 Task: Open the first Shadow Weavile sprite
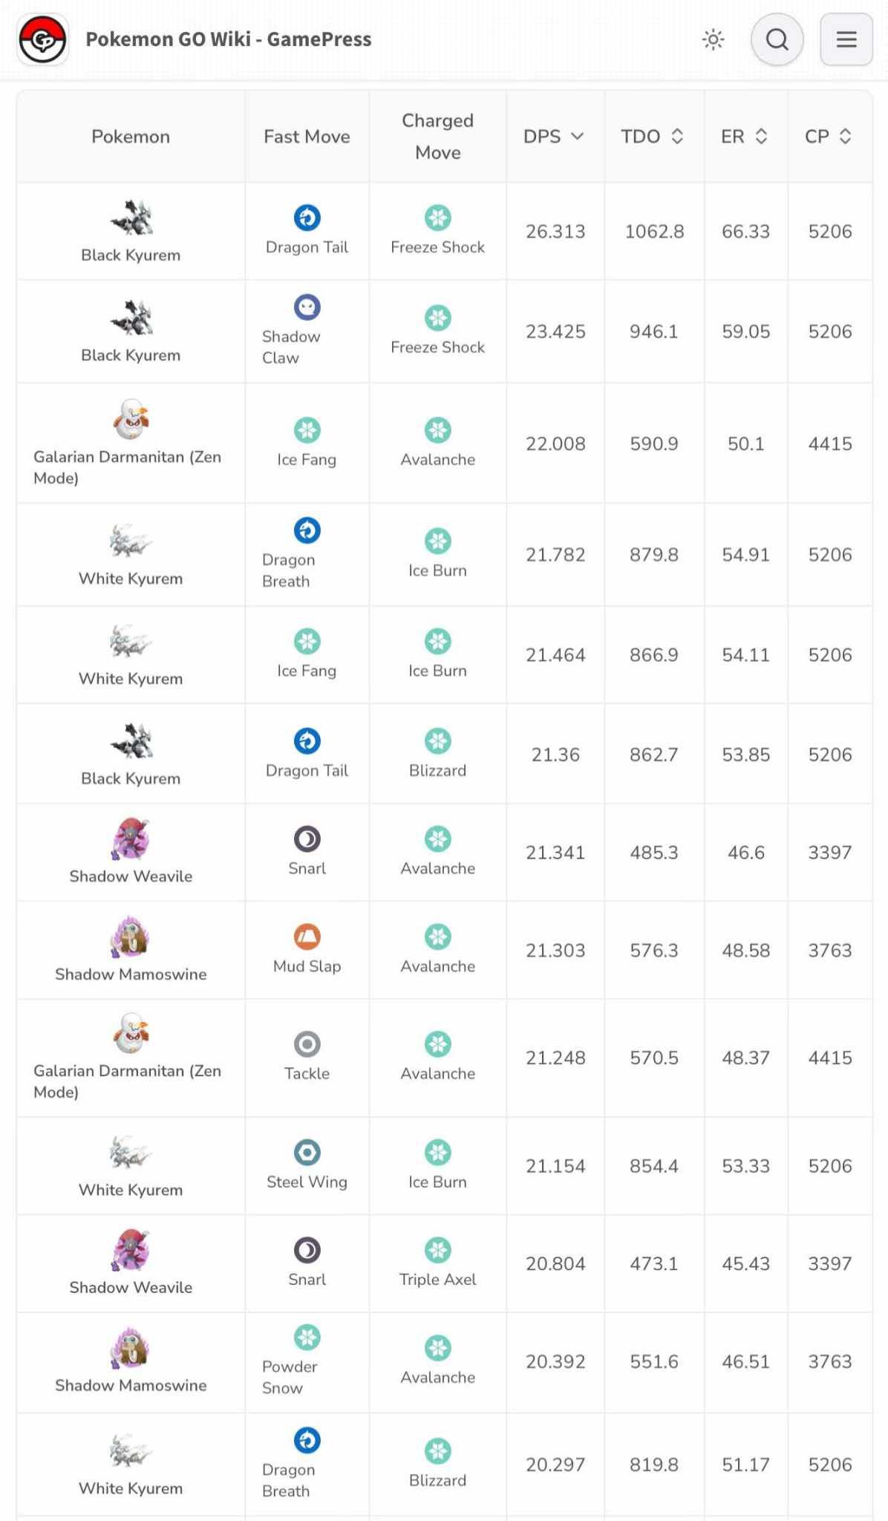[131, 839]
